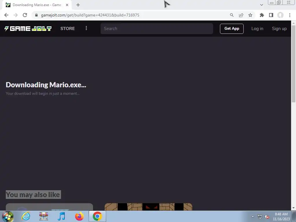
Task: Close the Downloading Mario.exe tab
Action: 67,5
